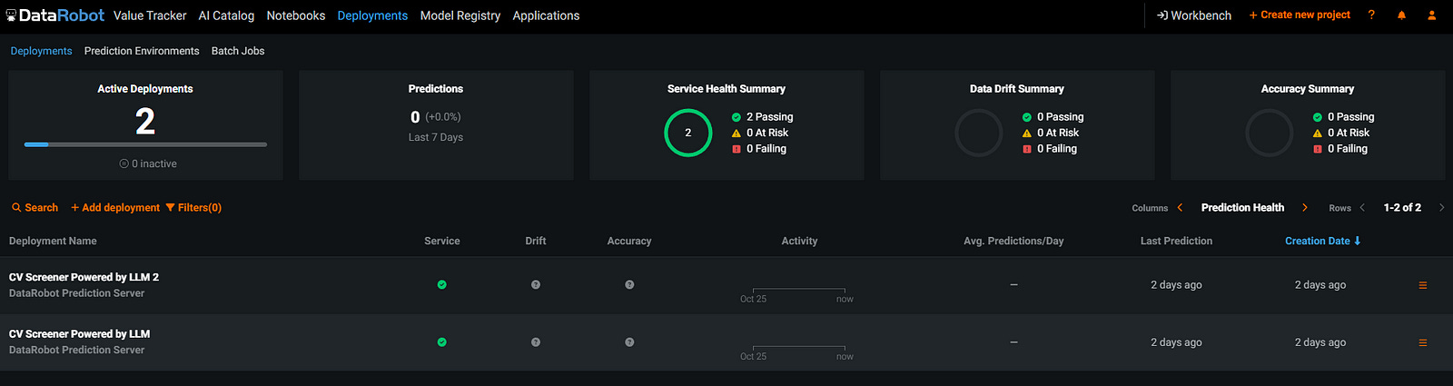Click the Data Drift donut chart

click(x=979, y=133)
